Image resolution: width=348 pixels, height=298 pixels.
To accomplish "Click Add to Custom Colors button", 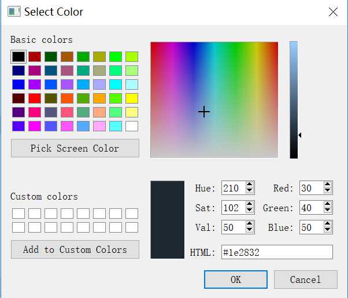I will [75, 249].
